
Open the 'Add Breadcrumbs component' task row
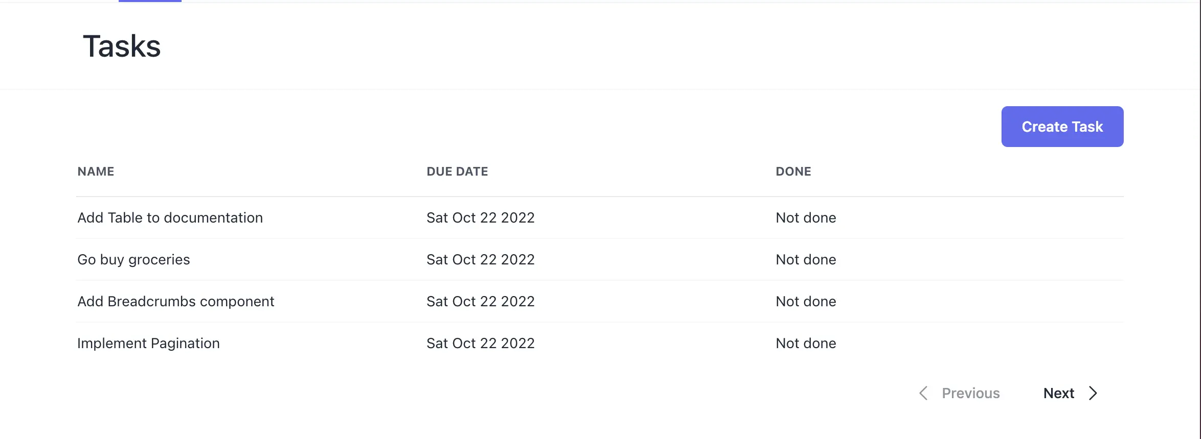pyautogui.click(x=175, y=302)
